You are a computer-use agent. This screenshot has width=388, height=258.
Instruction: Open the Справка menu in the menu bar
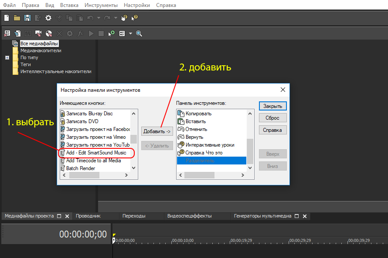[166, 5]
